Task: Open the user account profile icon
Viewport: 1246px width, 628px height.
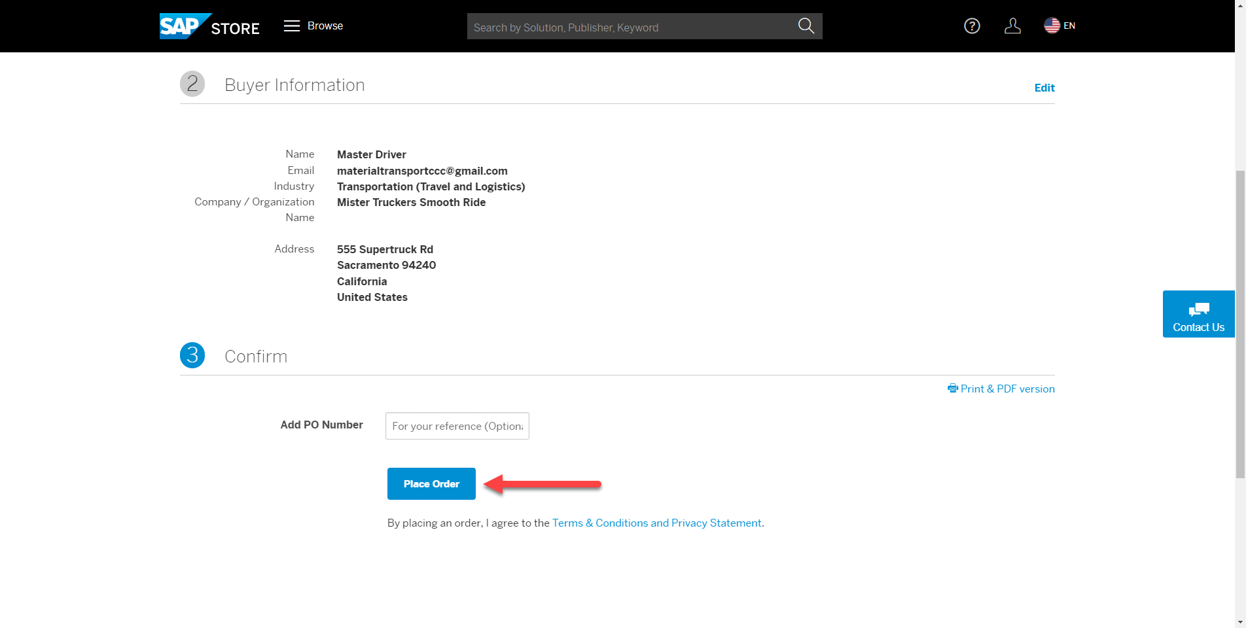Action: (x=1012, y=26)
